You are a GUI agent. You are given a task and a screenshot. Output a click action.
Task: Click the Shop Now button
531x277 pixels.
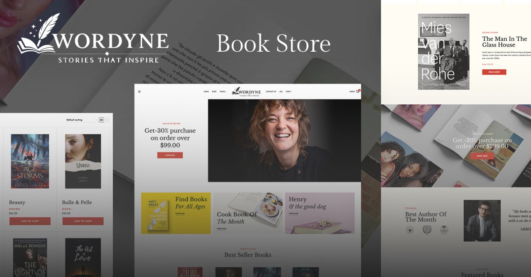pos(482,156)
